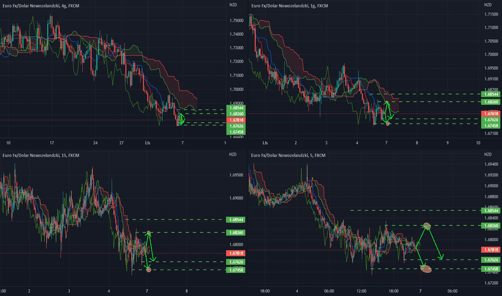Click green 1.68544 level label on 4g chart

coord(236,108)
